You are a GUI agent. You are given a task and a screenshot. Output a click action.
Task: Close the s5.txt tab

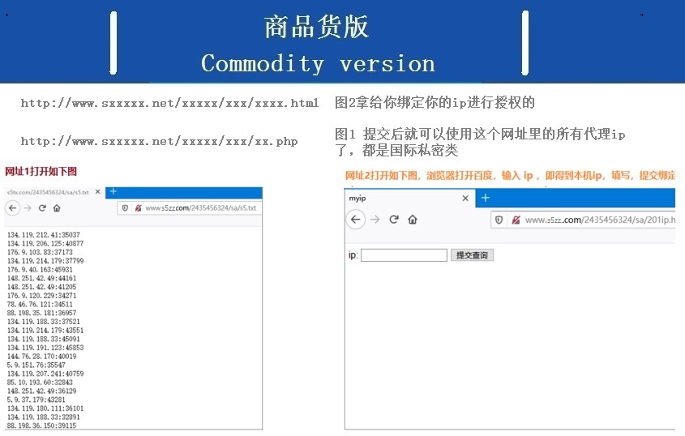(97, 192)
